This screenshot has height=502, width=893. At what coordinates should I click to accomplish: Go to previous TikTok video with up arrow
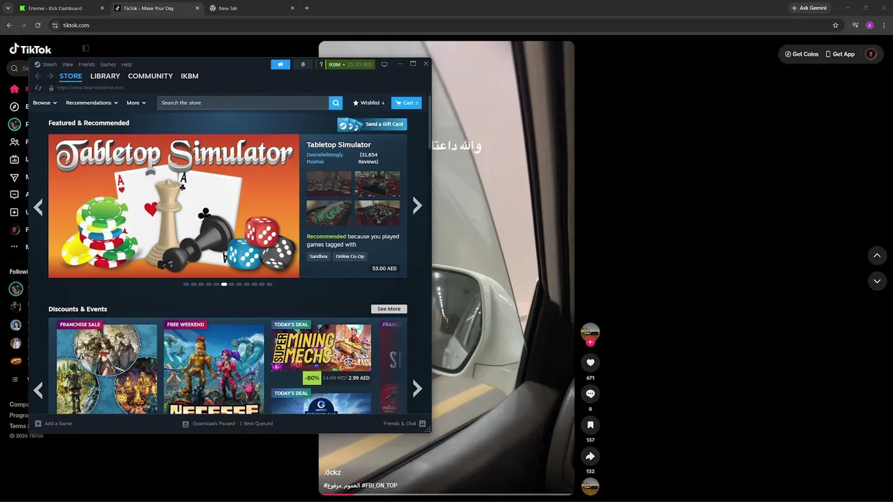click(x=877, y=256)
